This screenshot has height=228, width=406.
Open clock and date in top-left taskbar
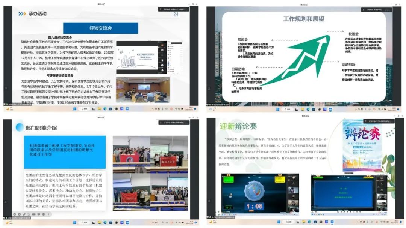point(189,109)
